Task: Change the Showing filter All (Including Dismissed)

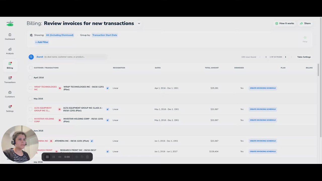Action: point(60,35)
